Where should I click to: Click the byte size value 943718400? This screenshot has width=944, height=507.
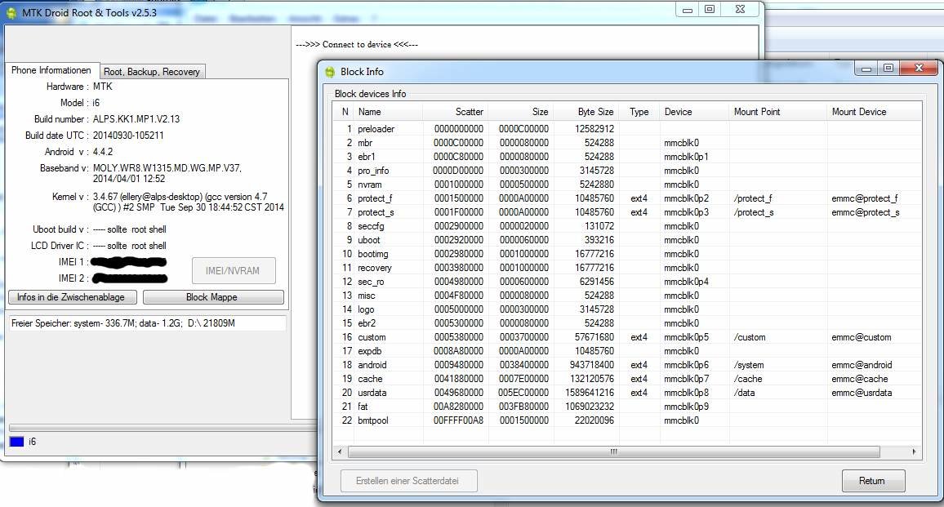point(592,365)
